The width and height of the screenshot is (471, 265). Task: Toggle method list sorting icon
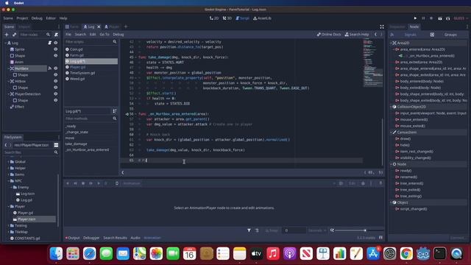(115, 111)
